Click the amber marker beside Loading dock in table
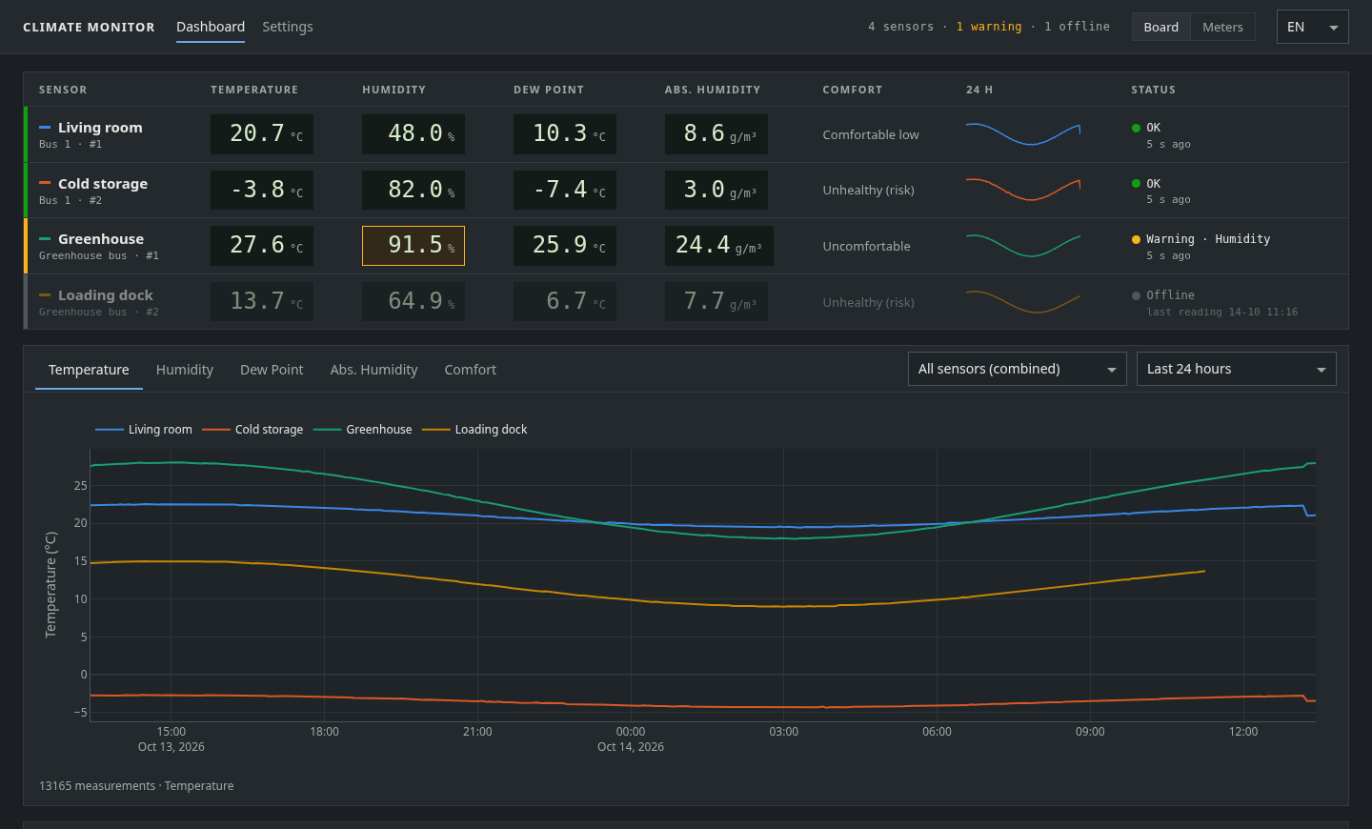This screenshot has height=829, width=1372. coord(45,295)
